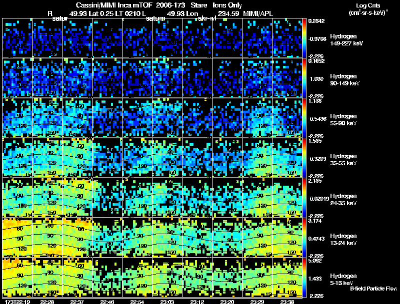Click the "1.433" color scale value
Screen dimensions: 400x304
[315, 279]
